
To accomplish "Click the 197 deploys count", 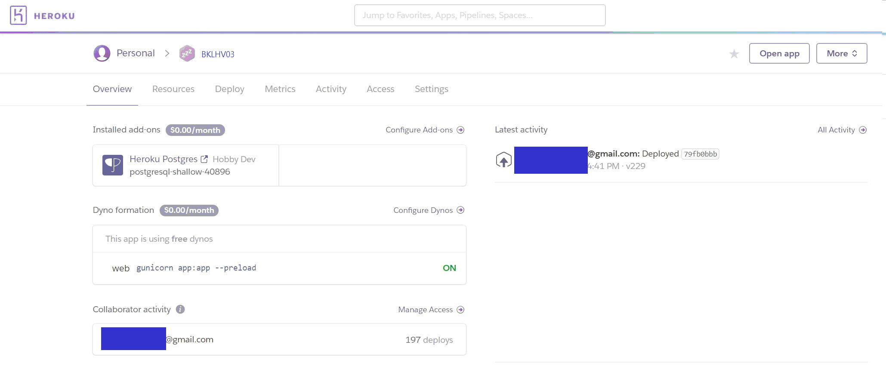I will (x=429, y=340).
